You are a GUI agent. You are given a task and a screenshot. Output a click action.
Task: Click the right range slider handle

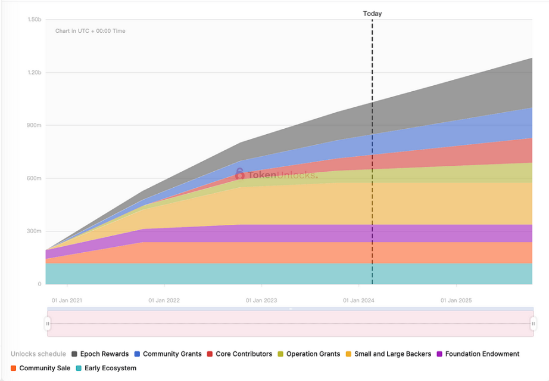(533, 324)
